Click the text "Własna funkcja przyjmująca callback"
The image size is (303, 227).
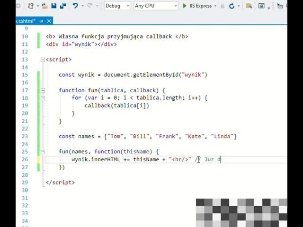coord(115,36)
